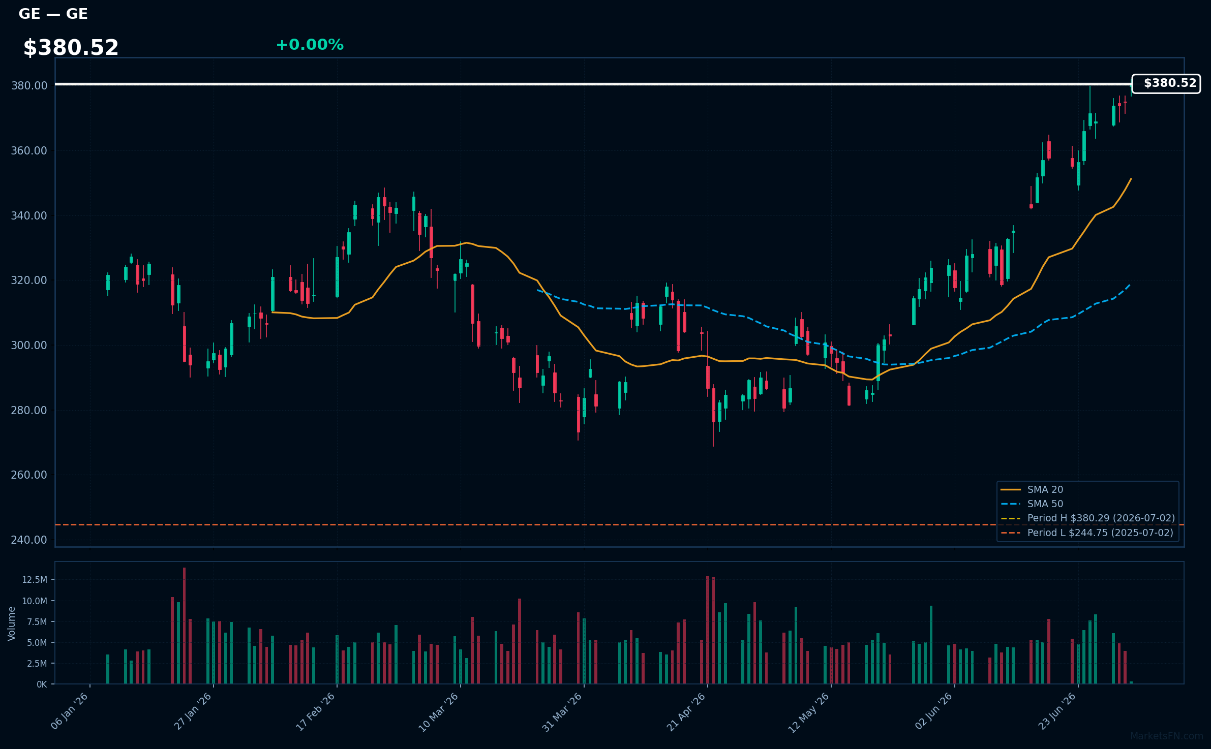Click the red dashed Period L legend sample
1211x749 pixels.
coord(1011,533)
